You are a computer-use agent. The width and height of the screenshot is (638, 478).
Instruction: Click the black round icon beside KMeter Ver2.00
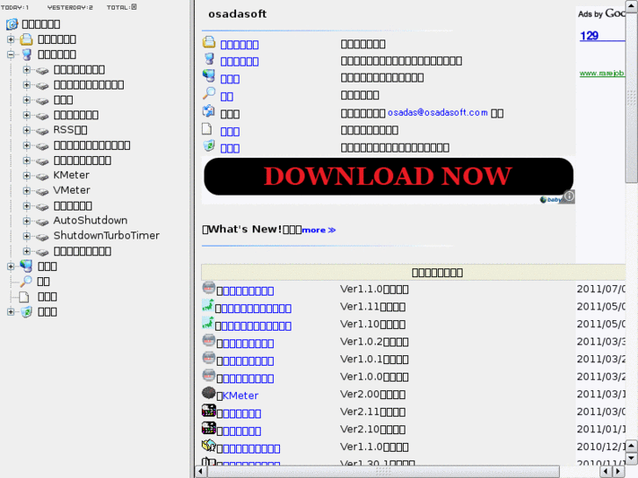coord(209,393)
